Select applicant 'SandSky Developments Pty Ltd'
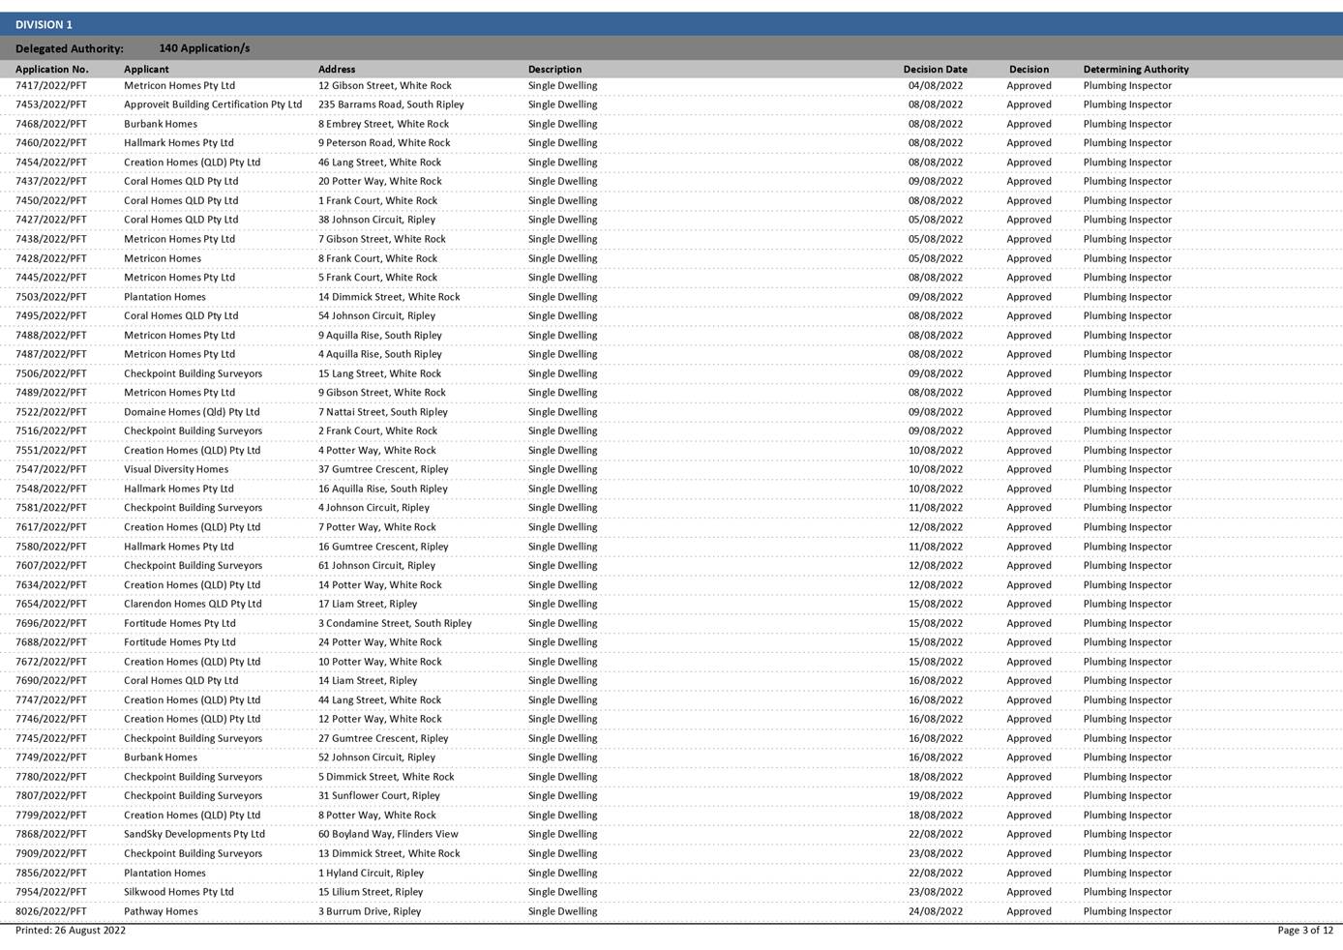Image resolution: width=1343 pixels, height=950 pixels. tap(194, 834)
